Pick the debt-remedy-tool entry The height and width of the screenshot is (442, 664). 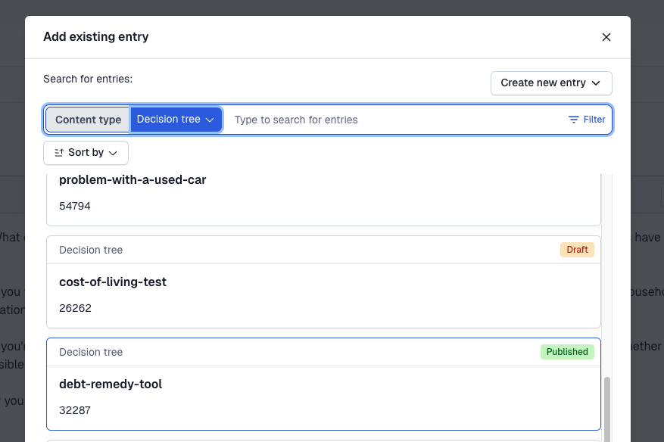(x=111, y=384)
